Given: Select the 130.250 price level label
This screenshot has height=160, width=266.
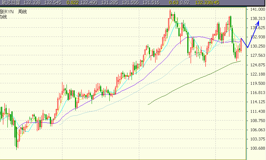Looking at the screenshot, I should coord(258,46).
